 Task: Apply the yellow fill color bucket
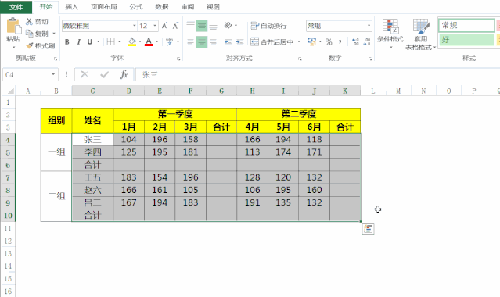(x=131, y=41)
